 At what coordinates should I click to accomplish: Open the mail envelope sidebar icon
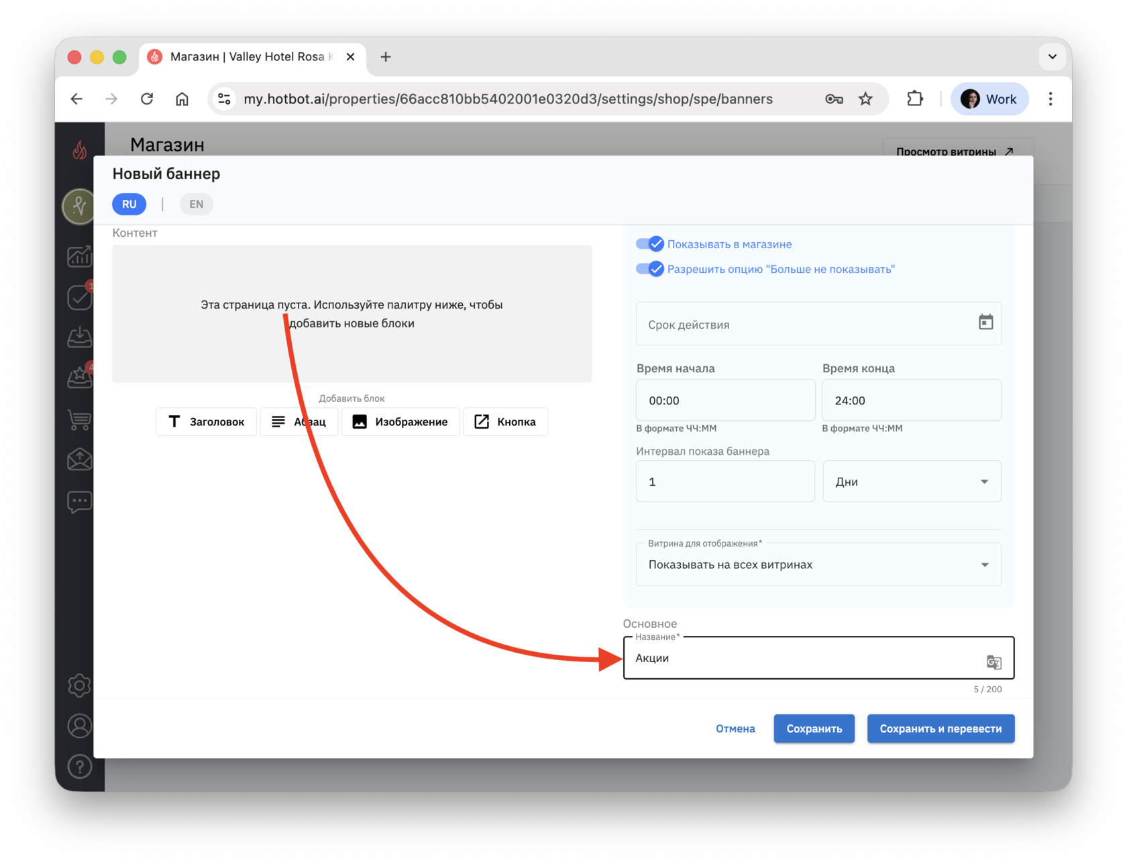click(79, 460)
